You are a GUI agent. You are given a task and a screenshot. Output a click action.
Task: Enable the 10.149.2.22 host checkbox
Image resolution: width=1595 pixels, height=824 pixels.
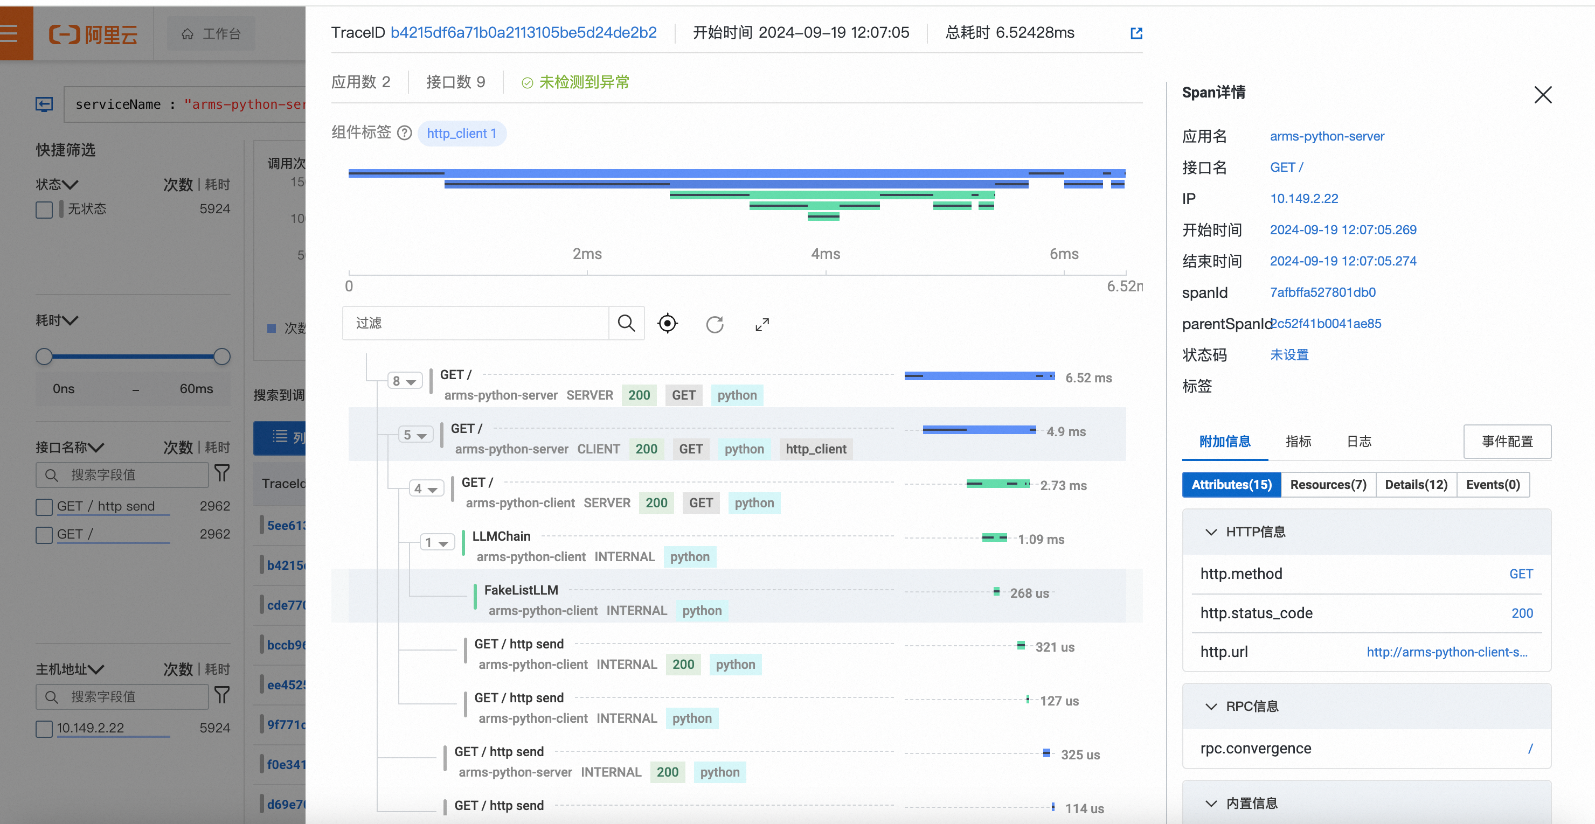point(44,729)
